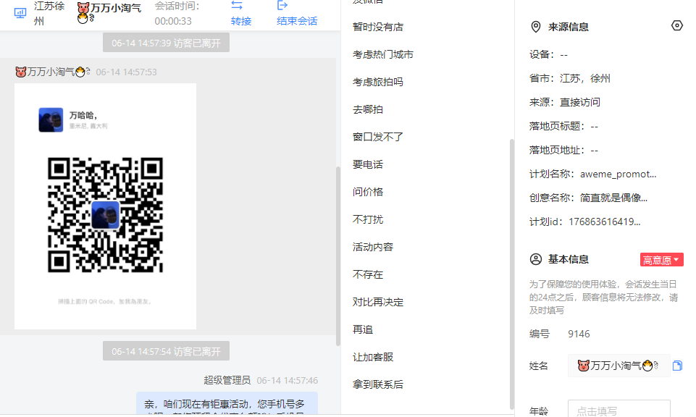This screenshot has width=696, height=417.
Task: Select quick reply 拿到联系后
Action: coord(378,384)
